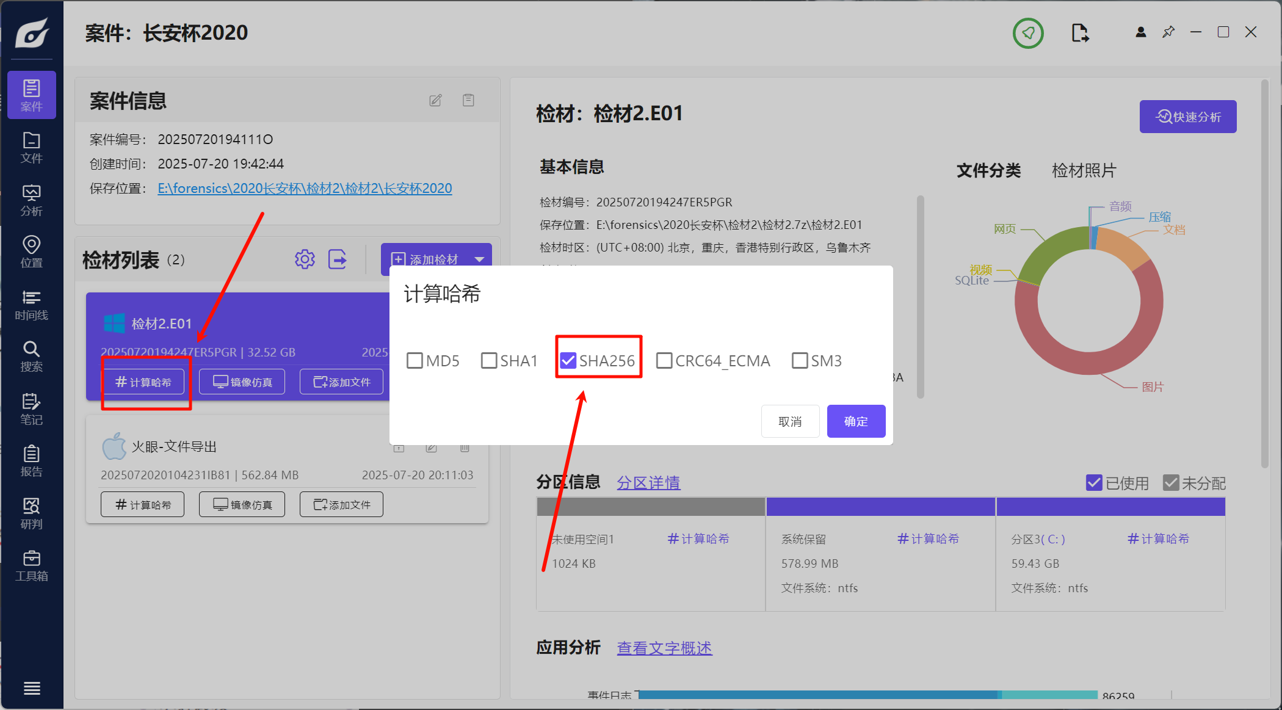This screenshot has height=710, width=1282.
Task: Toggle the 已使用 partition checkbox
Action: pos(1094,483)
